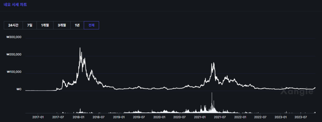Viewport: 322px width, 122px height.
Task: Click the 2021-01 date label
Action: (200, 117)
